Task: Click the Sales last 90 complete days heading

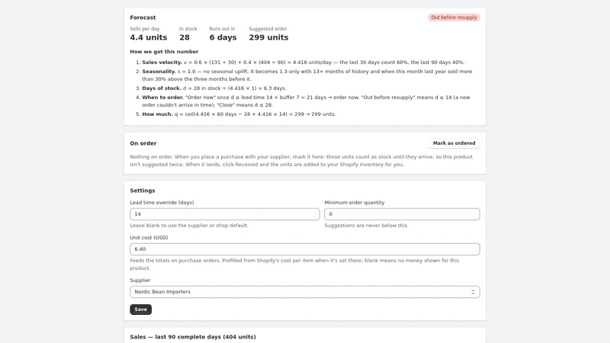Action: point(193,337)
